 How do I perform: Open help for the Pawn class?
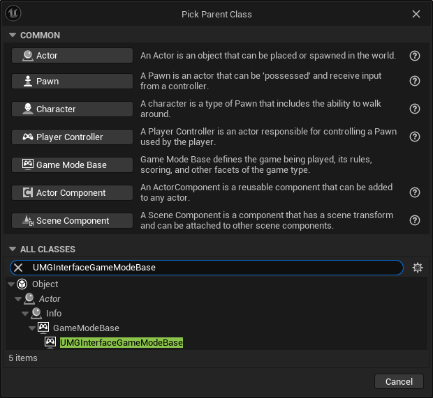tap(415, 81)
